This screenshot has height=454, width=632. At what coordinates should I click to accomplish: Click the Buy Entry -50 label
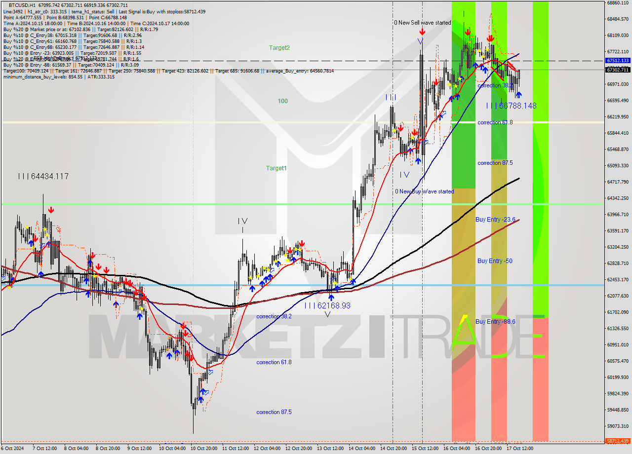pyautogui.click(x=495, y=261)
